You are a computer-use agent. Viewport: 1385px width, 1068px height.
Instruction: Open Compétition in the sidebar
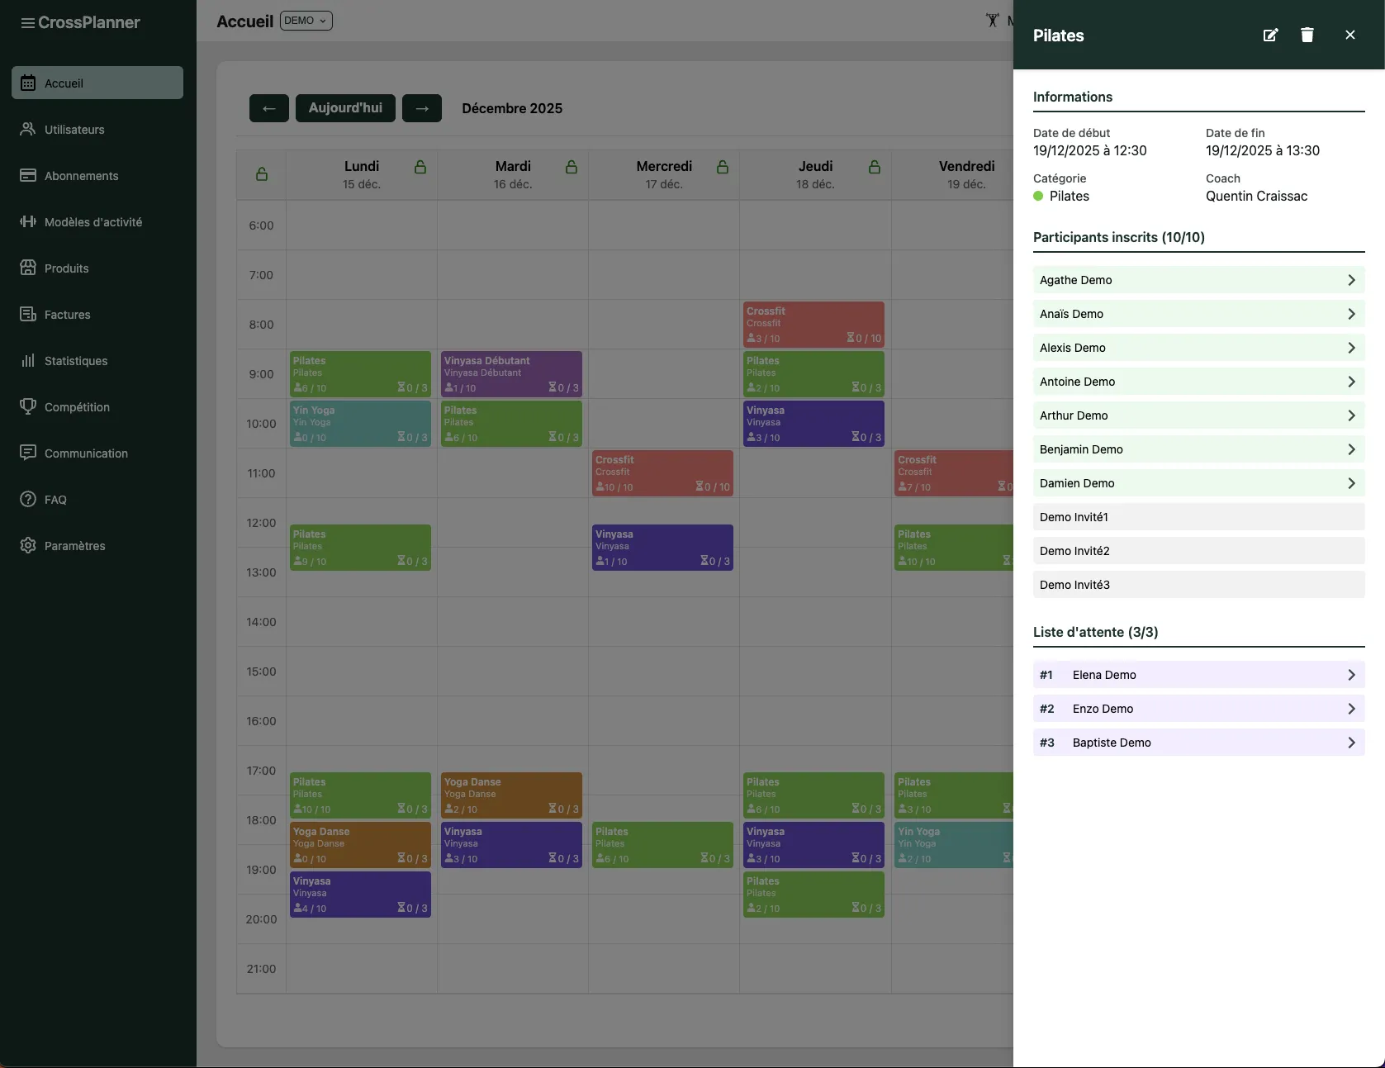[x=77, y=407]
